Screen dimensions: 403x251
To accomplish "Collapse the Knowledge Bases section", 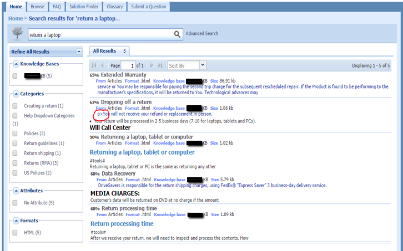I will [16, 64].
